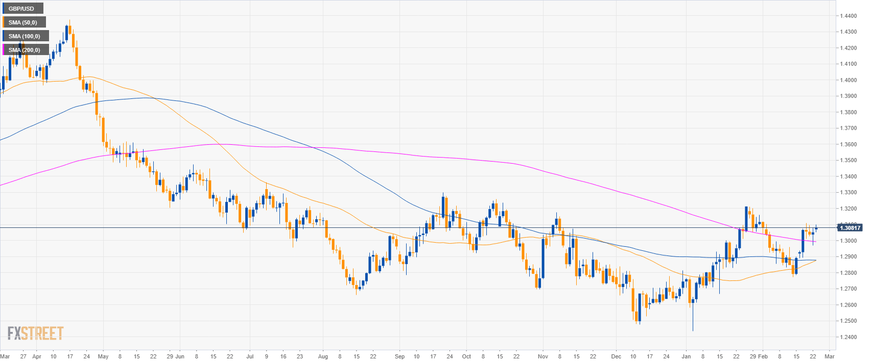This screenshot has height=363, width=872.
Task: Click the current price tag 1.30817
Action: 850,228
